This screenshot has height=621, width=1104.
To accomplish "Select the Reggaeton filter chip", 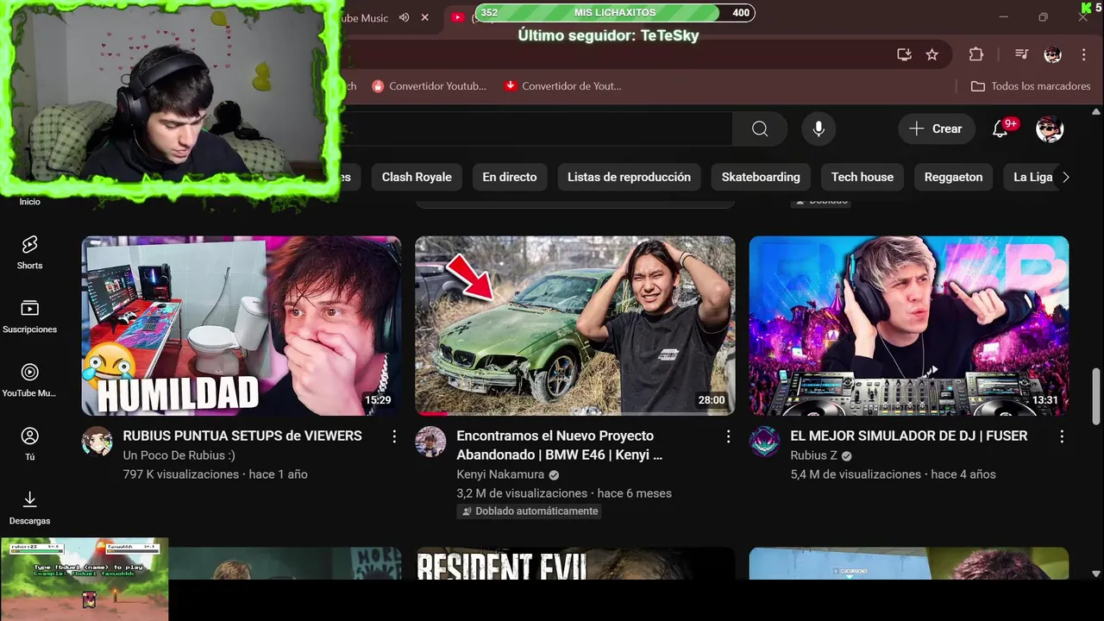I will (x=953, y=177).
